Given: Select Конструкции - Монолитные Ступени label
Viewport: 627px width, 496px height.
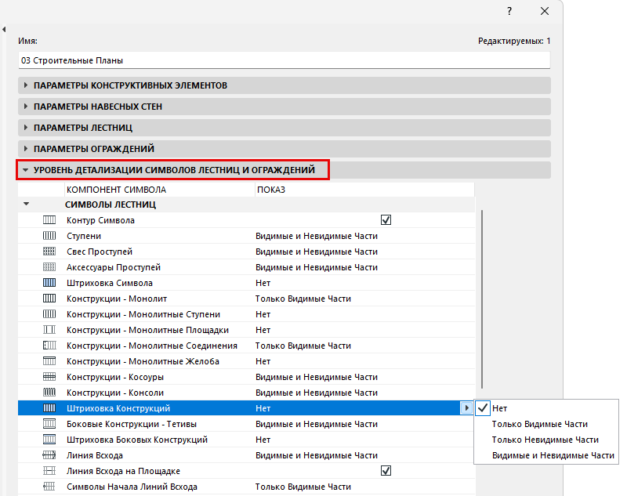Looking at the screenshot, I should click(143, 314).
